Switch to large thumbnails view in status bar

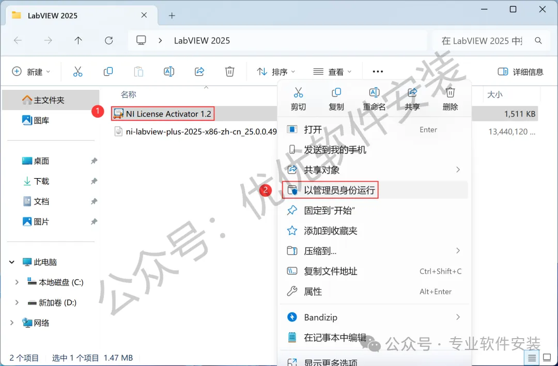[547, 357]
